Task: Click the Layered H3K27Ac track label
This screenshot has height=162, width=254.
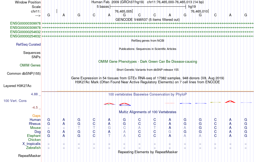Action: 17,86
